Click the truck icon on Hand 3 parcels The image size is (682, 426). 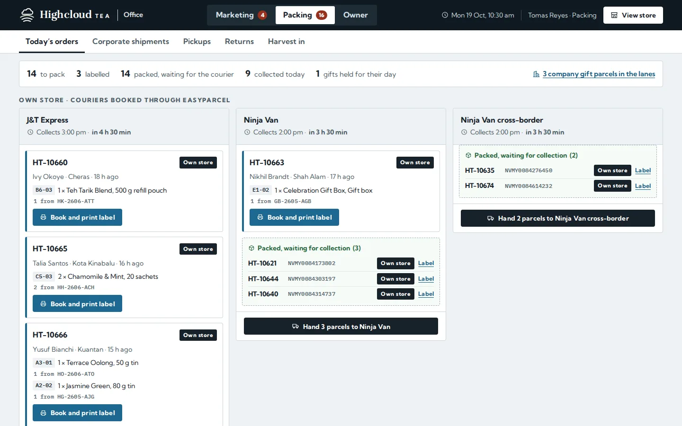[296, 327]
